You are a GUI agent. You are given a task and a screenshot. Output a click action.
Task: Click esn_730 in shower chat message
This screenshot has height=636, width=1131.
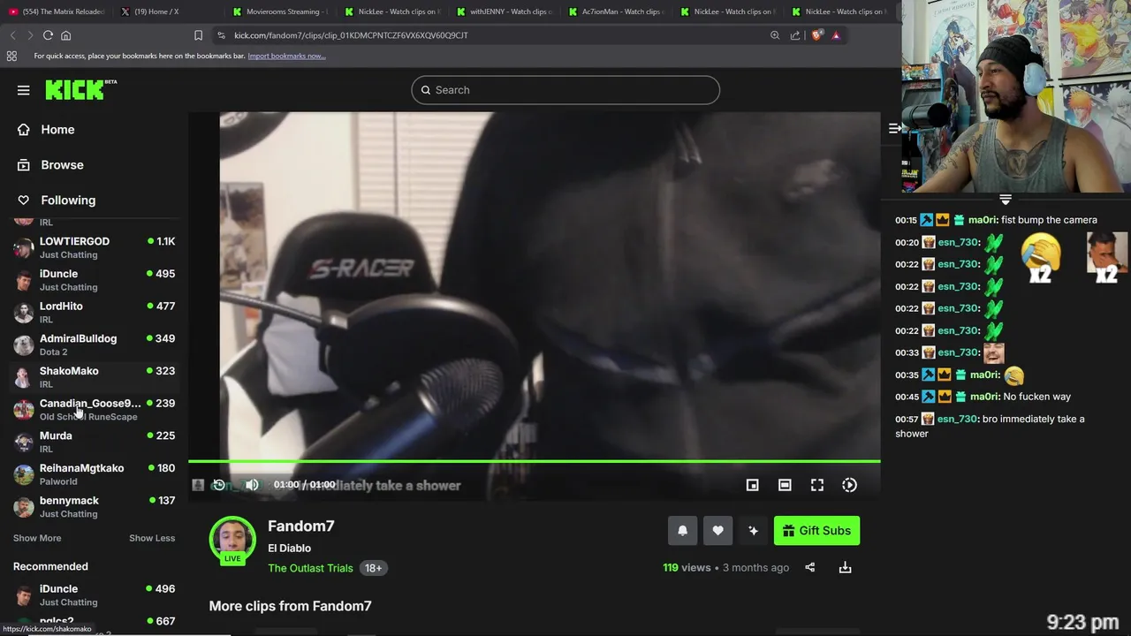tap(958, 419)
